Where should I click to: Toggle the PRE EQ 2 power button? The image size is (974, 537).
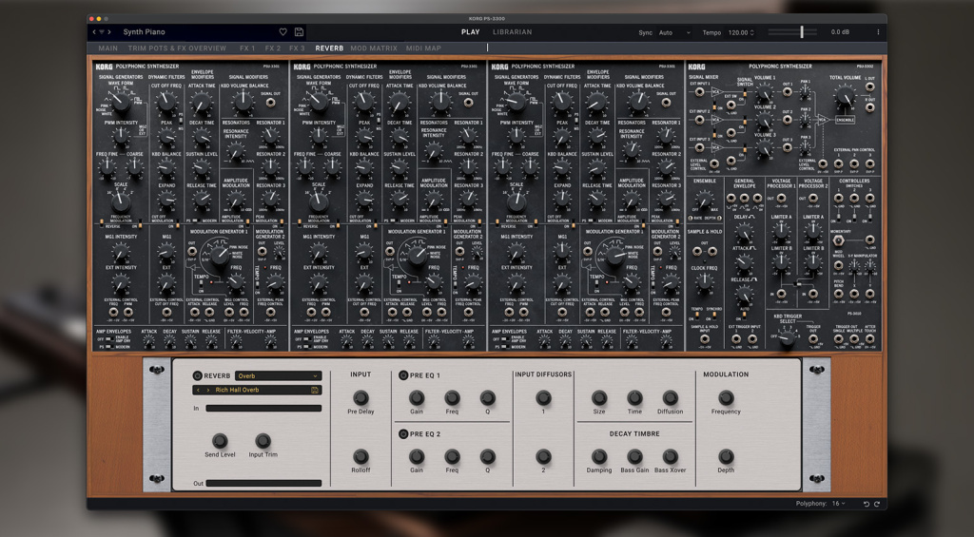402,434
